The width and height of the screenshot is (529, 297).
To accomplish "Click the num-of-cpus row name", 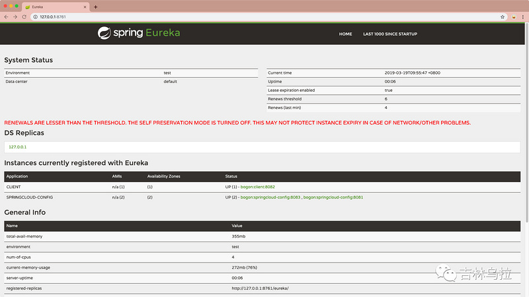I will coord(19,257).
